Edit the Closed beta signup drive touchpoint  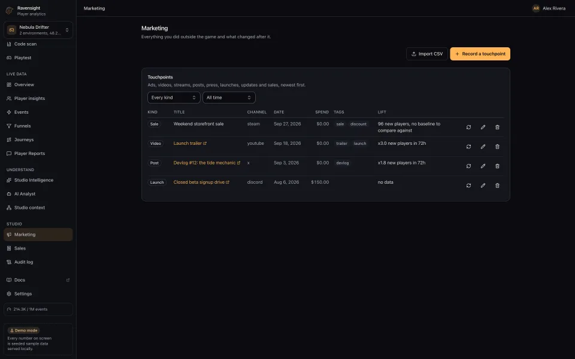(x=483, y=185)
